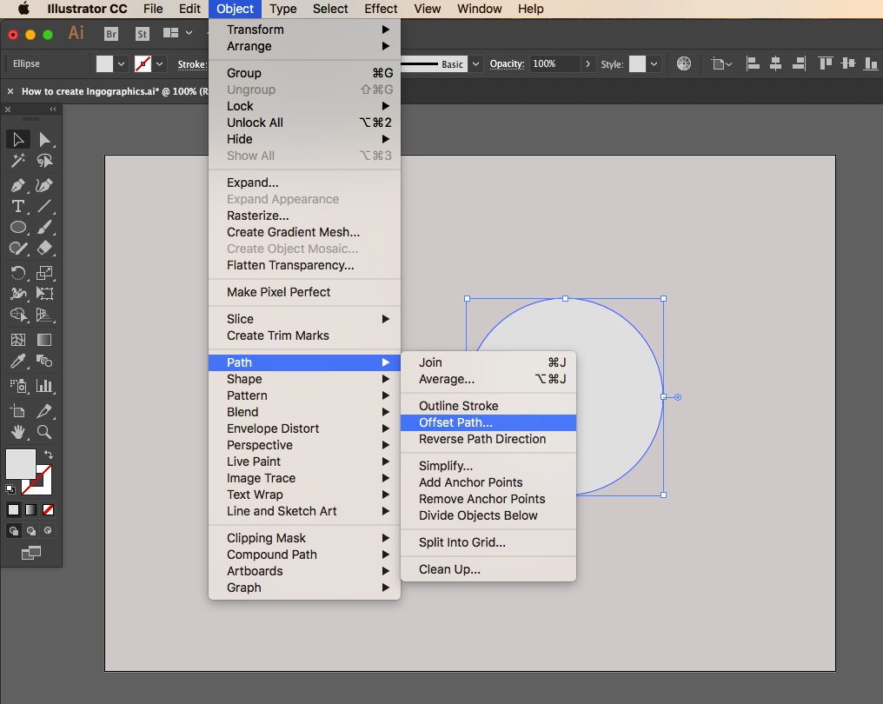Expand the Clipping Mask submenu
This screenshot has height=704, width=883.
(304, 538)
